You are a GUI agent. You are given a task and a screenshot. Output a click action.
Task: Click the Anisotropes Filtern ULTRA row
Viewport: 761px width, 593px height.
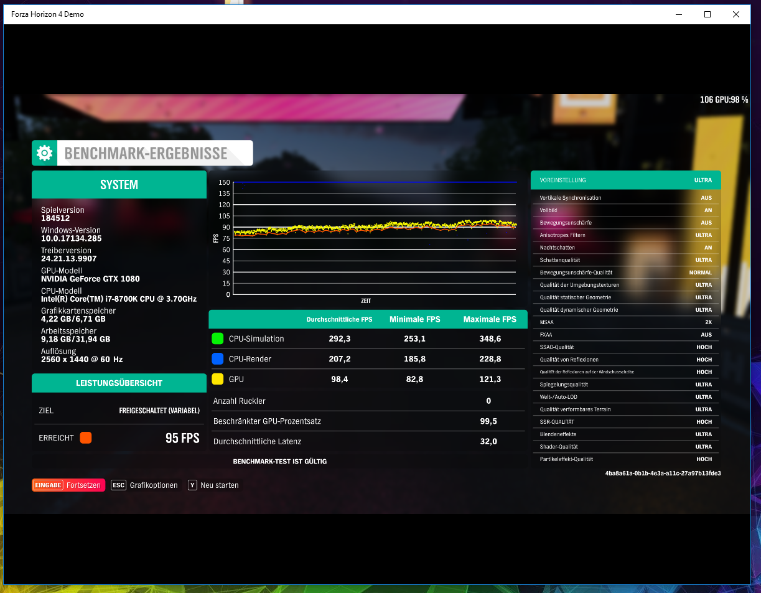point(625,235)
